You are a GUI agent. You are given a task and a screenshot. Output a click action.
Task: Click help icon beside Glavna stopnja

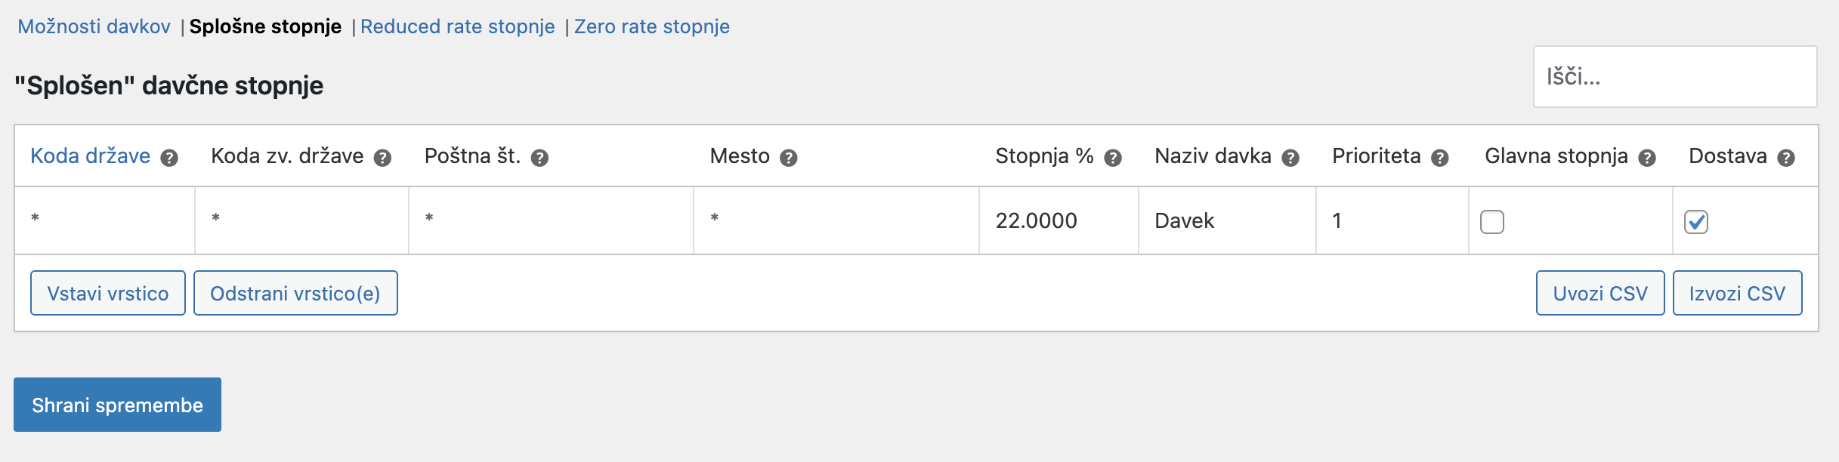1647,158
